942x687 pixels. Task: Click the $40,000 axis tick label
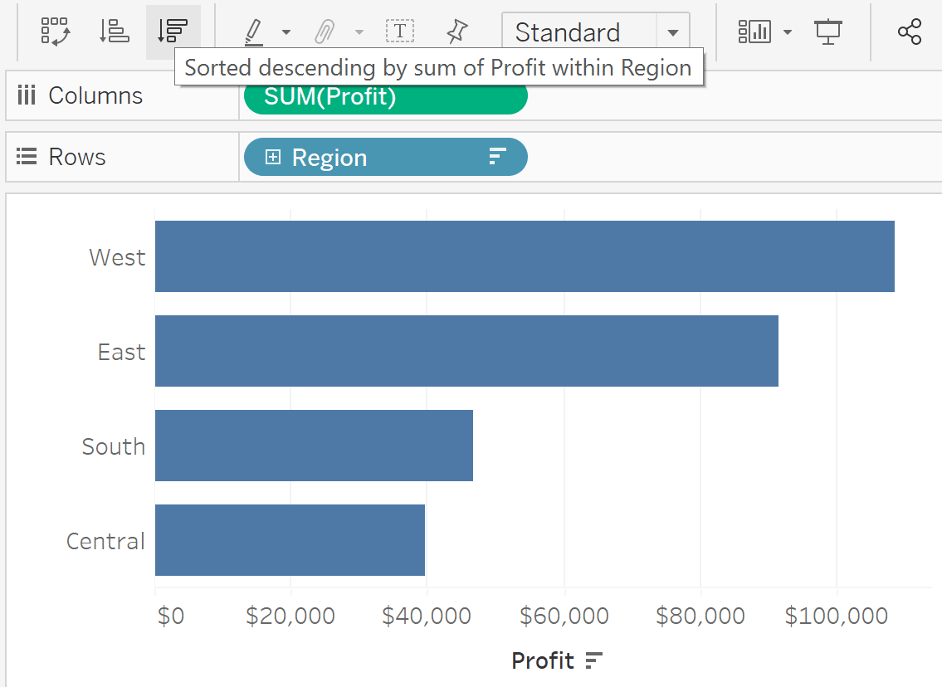(x=427, y=616)
